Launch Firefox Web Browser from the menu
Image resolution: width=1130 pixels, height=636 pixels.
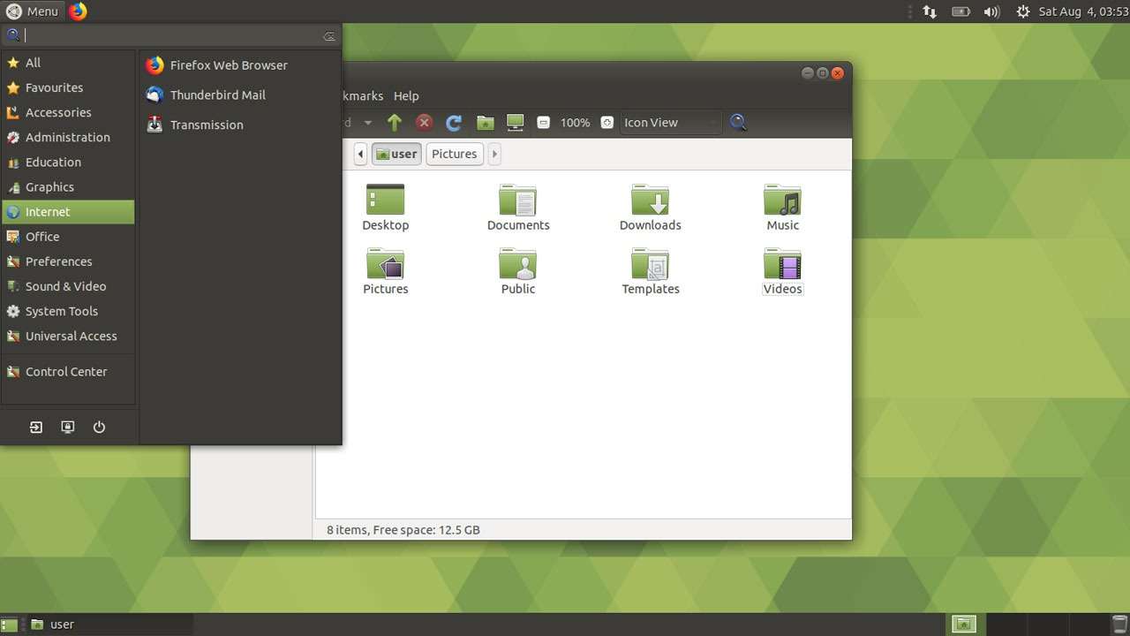coord(229,64)
